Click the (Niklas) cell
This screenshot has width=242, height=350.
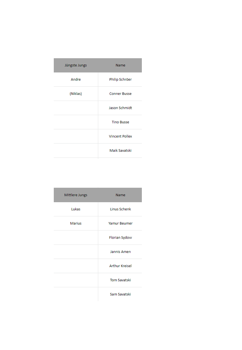coord(76,94)
